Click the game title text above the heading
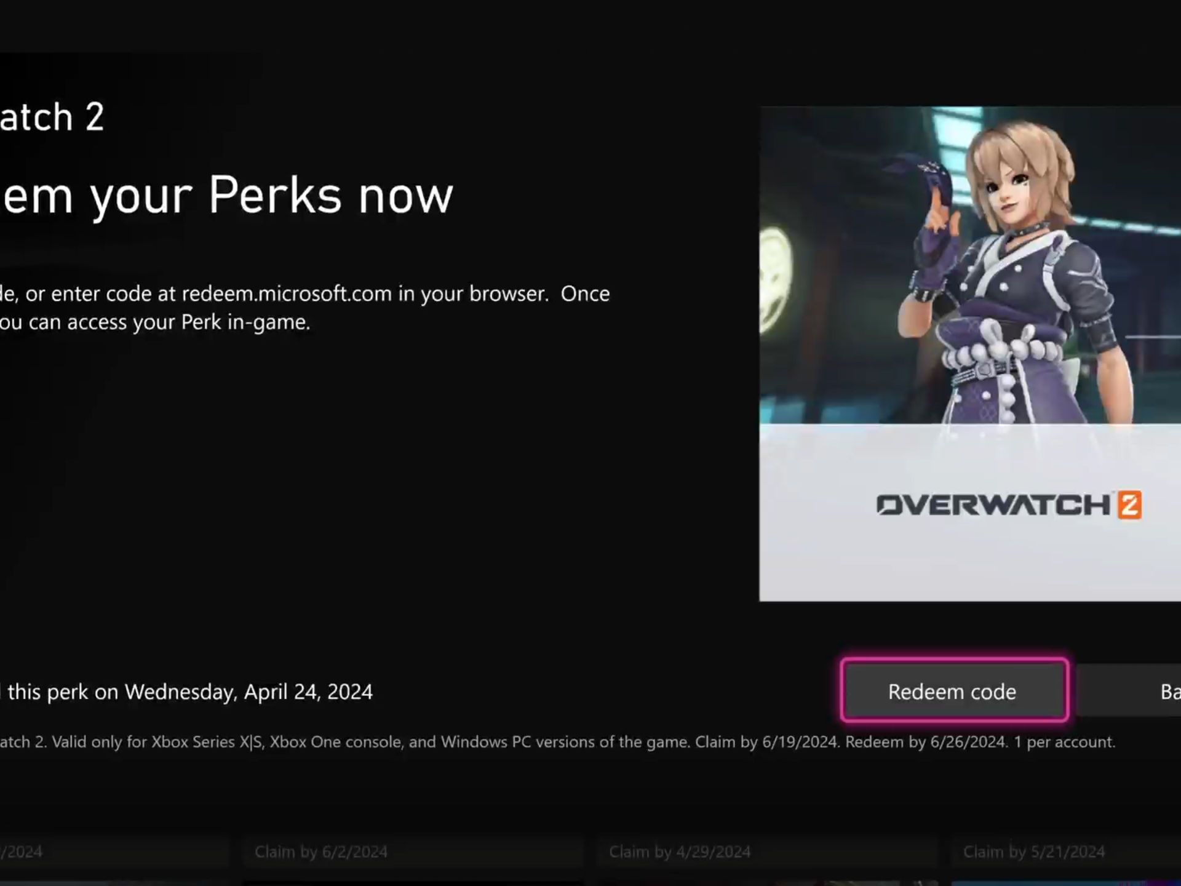Viewport: 1181px width, 886px height. coord(52,117)
